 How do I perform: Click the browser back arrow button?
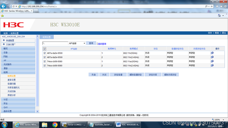(3, 6)
